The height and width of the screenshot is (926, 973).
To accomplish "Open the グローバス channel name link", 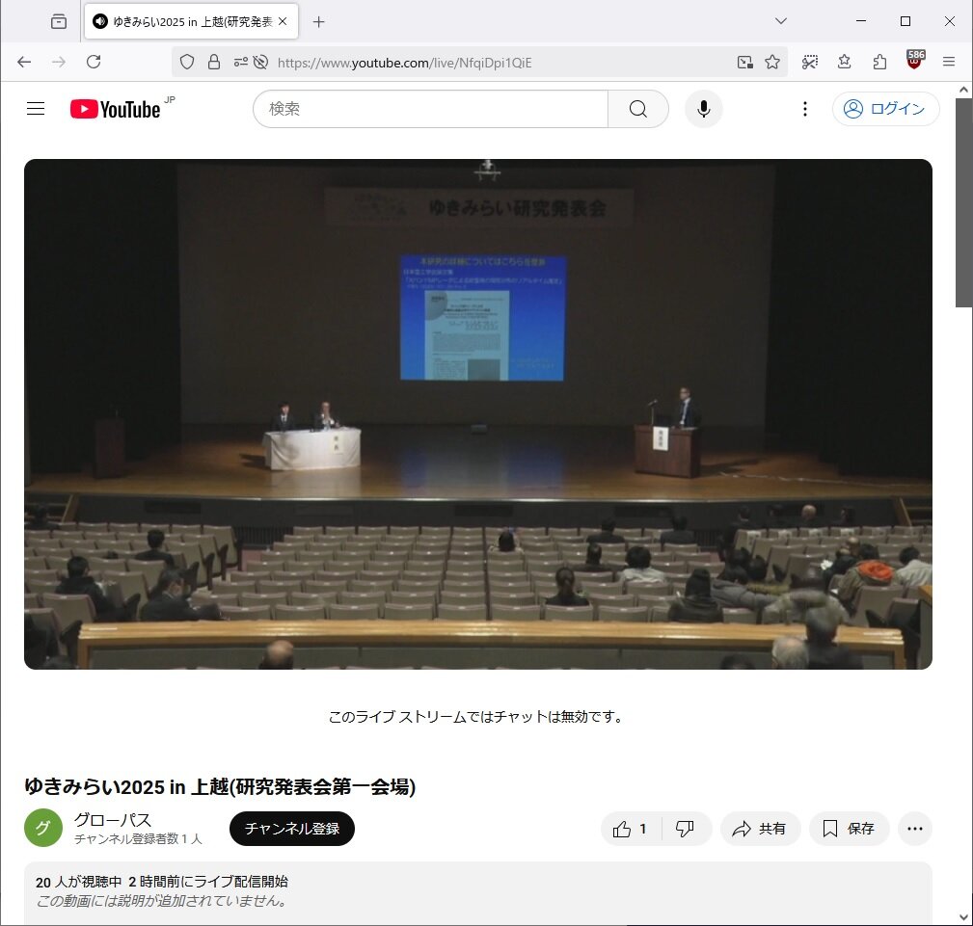I will click(113, 820).
